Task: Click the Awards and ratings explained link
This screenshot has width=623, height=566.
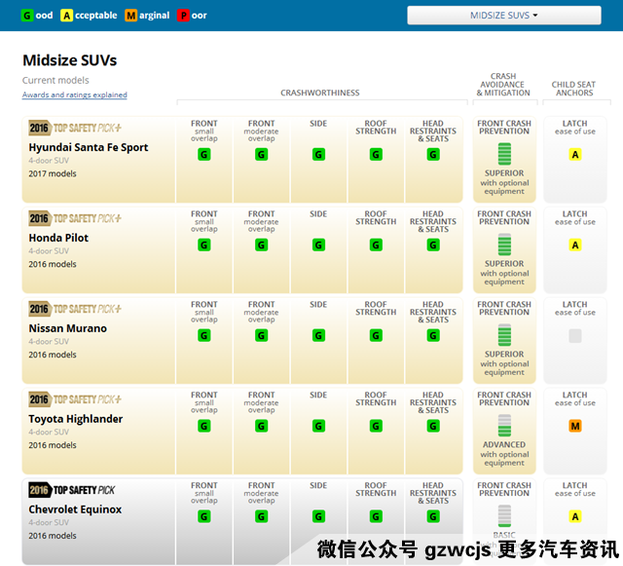Action: tap(75, 95)
